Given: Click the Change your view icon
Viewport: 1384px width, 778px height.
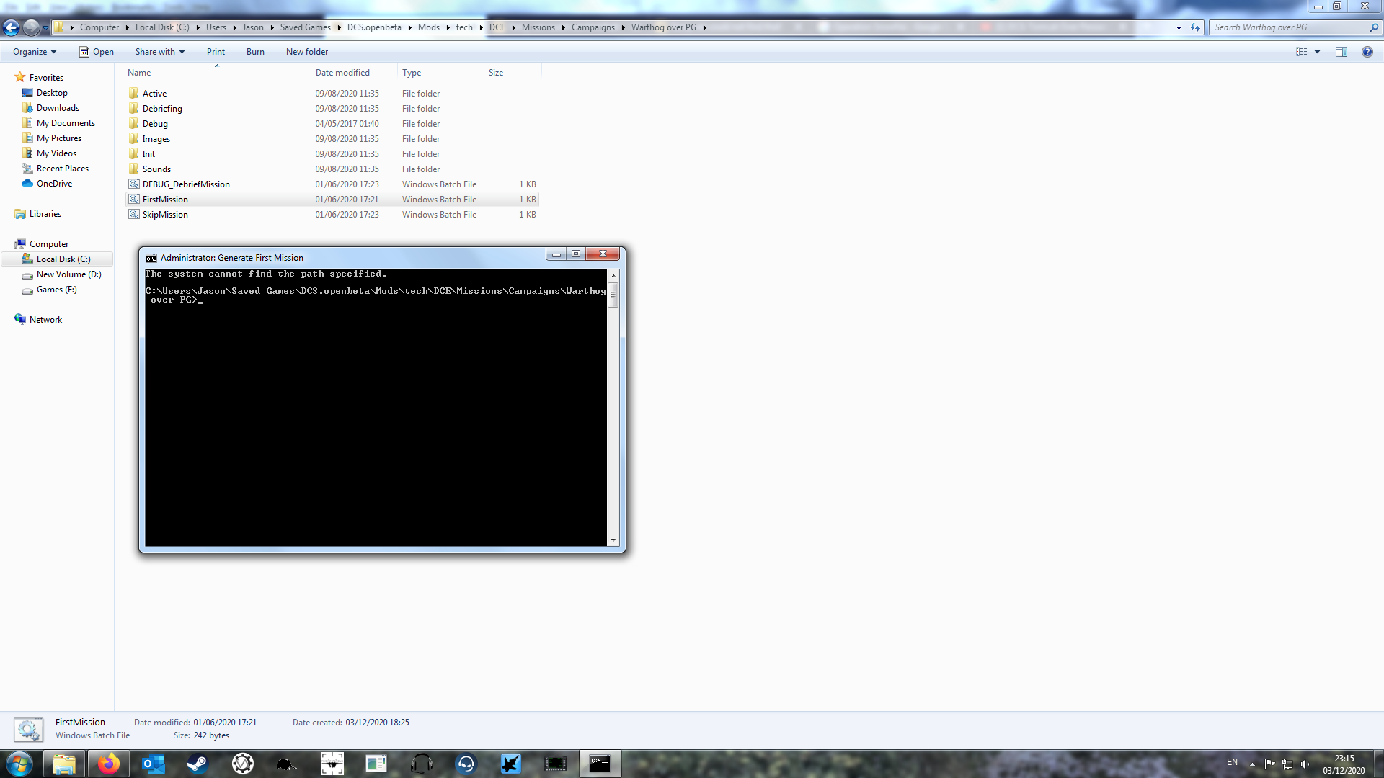Looking at the screenshot, I should [x=1301, y=52].
